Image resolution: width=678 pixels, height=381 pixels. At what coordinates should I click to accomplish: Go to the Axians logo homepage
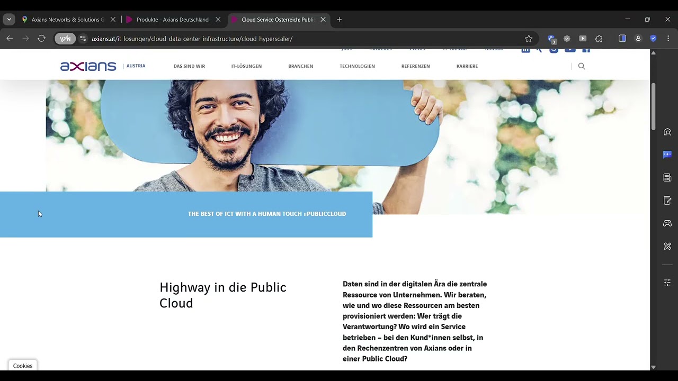pos(88,66)
